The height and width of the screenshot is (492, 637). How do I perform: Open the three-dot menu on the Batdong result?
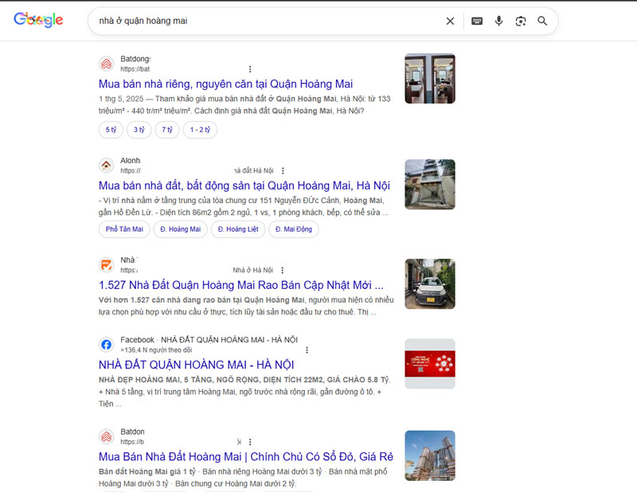(x=250, y=69)
